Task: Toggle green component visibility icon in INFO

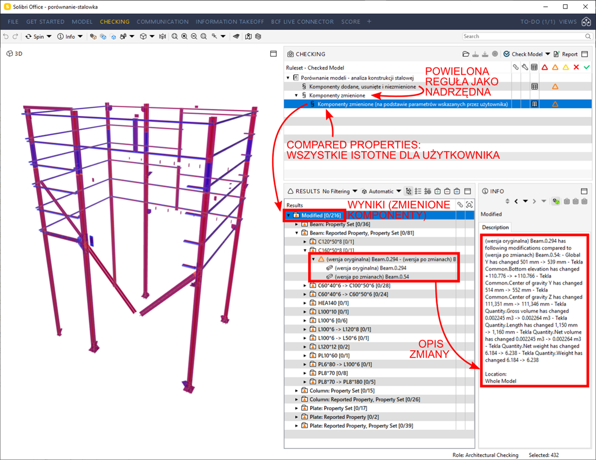Action: [556, 201]
